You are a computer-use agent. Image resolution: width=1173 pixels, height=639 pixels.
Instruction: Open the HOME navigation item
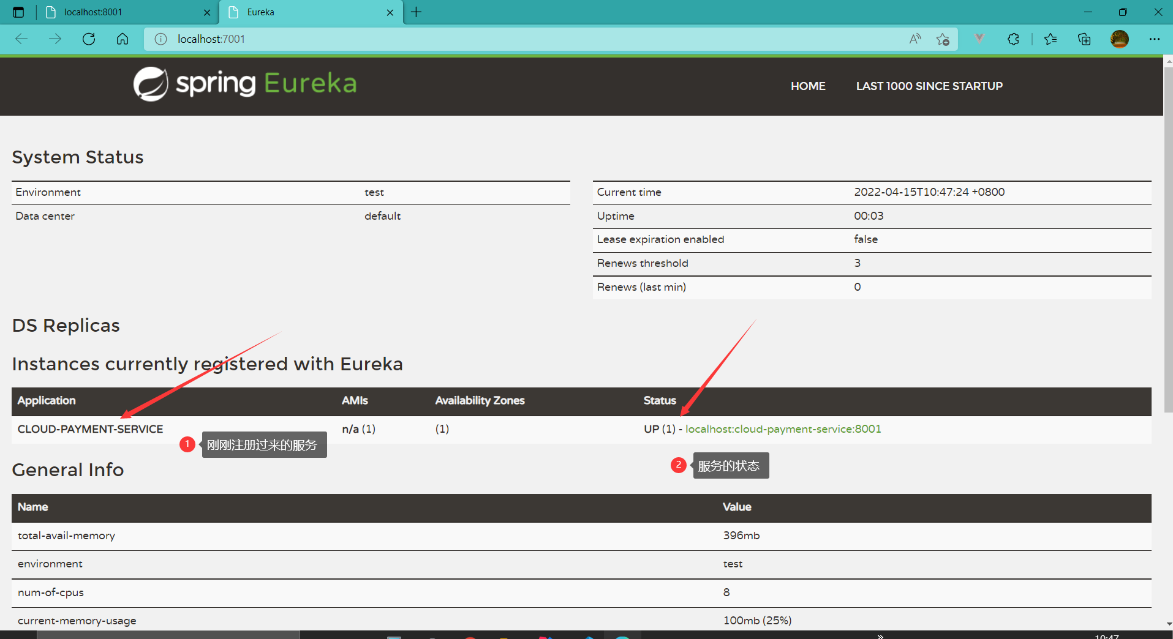click(808, 86)
